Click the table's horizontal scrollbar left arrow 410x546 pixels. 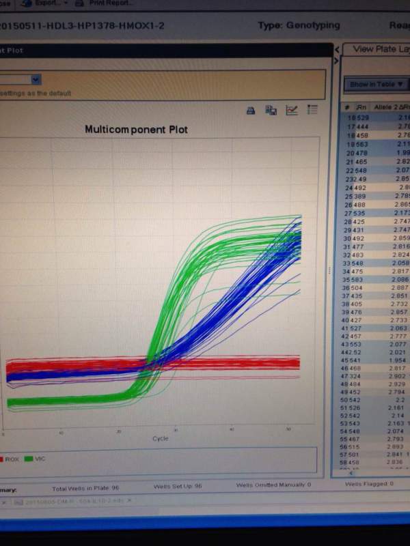tap(351, 473)
